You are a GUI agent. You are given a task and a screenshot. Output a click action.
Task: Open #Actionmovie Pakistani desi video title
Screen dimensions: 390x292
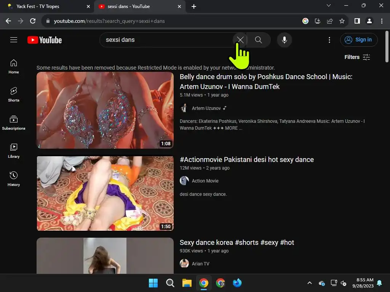pyautogui.click(x=247, y=160)
